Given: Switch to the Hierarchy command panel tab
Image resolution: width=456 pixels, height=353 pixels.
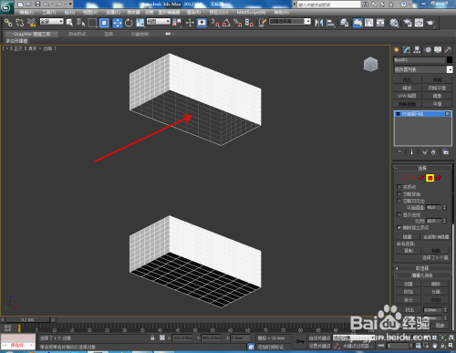Looking at the screenshot, I should (417, 50).
